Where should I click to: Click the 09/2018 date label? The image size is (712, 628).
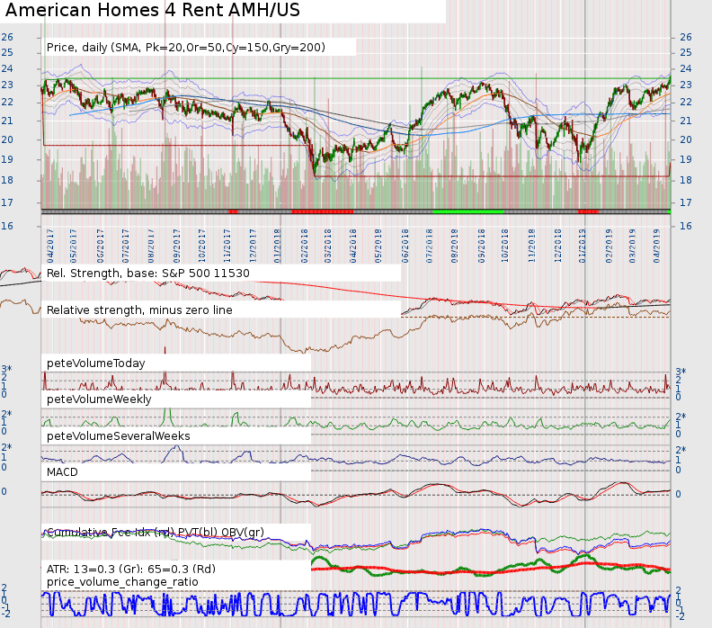pyautogui.click(x=481, y=246)
